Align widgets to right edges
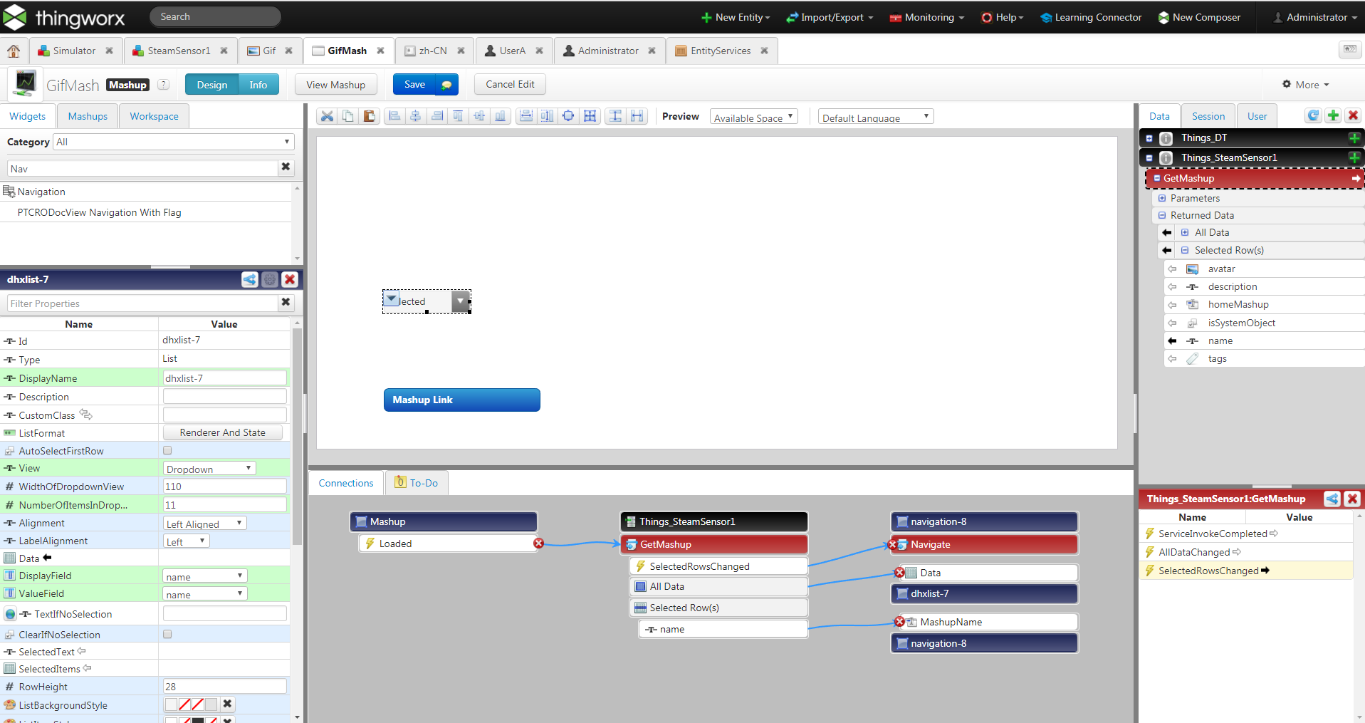The height and width of the screenshot is (723, 1365). tap(437, 116)
